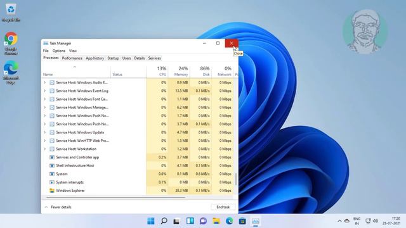Sort by the CPU column header
Screen dimensions: 406x228
tap(157, 72)
